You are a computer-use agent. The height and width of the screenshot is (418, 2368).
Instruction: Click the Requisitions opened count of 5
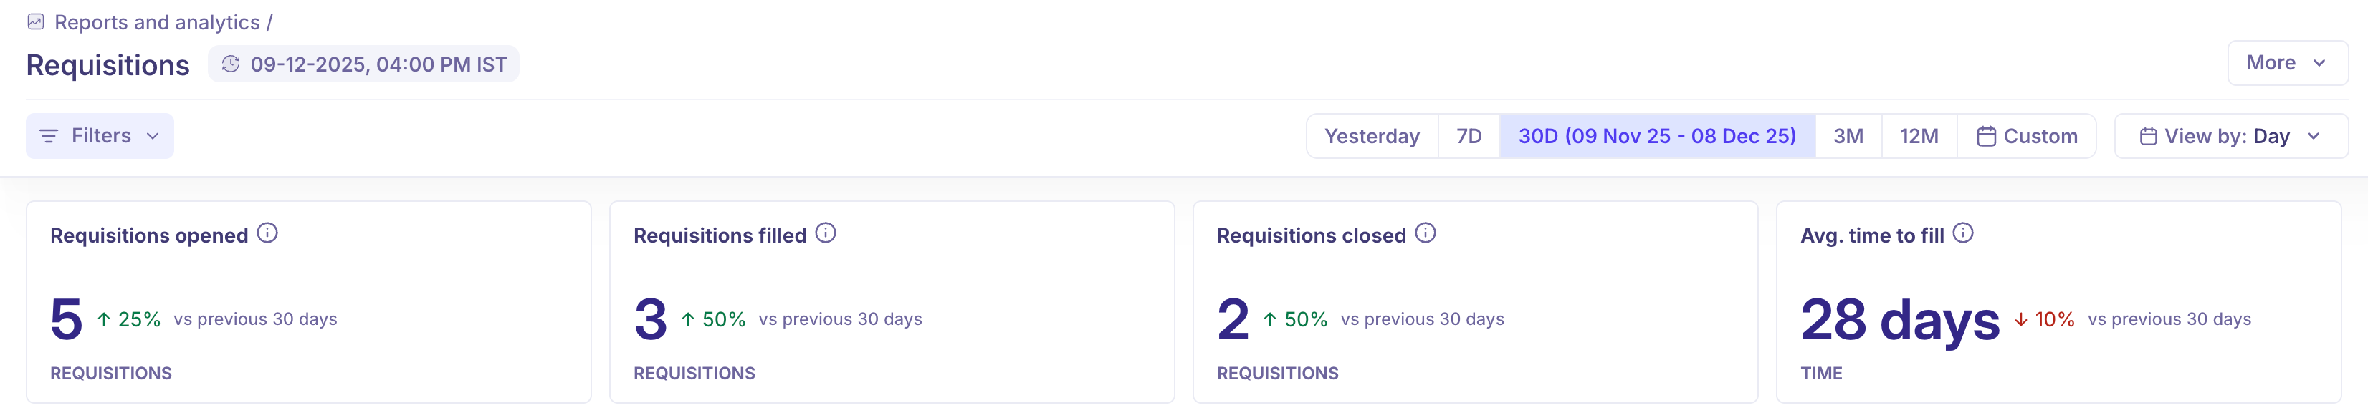(x=66, y=320)
